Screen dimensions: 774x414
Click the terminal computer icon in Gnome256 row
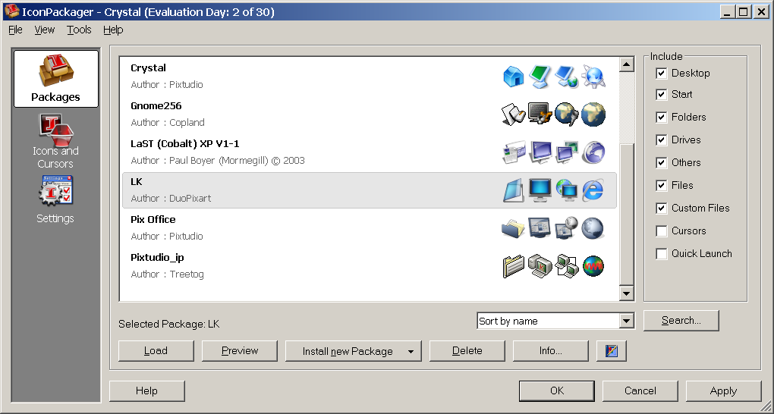pyautogui.click(x=540, y=114)
